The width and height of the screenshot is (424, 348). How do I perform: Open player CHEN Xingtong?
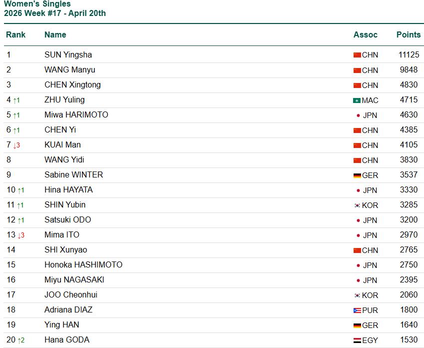pyautogui.click(x=72, y=84)
